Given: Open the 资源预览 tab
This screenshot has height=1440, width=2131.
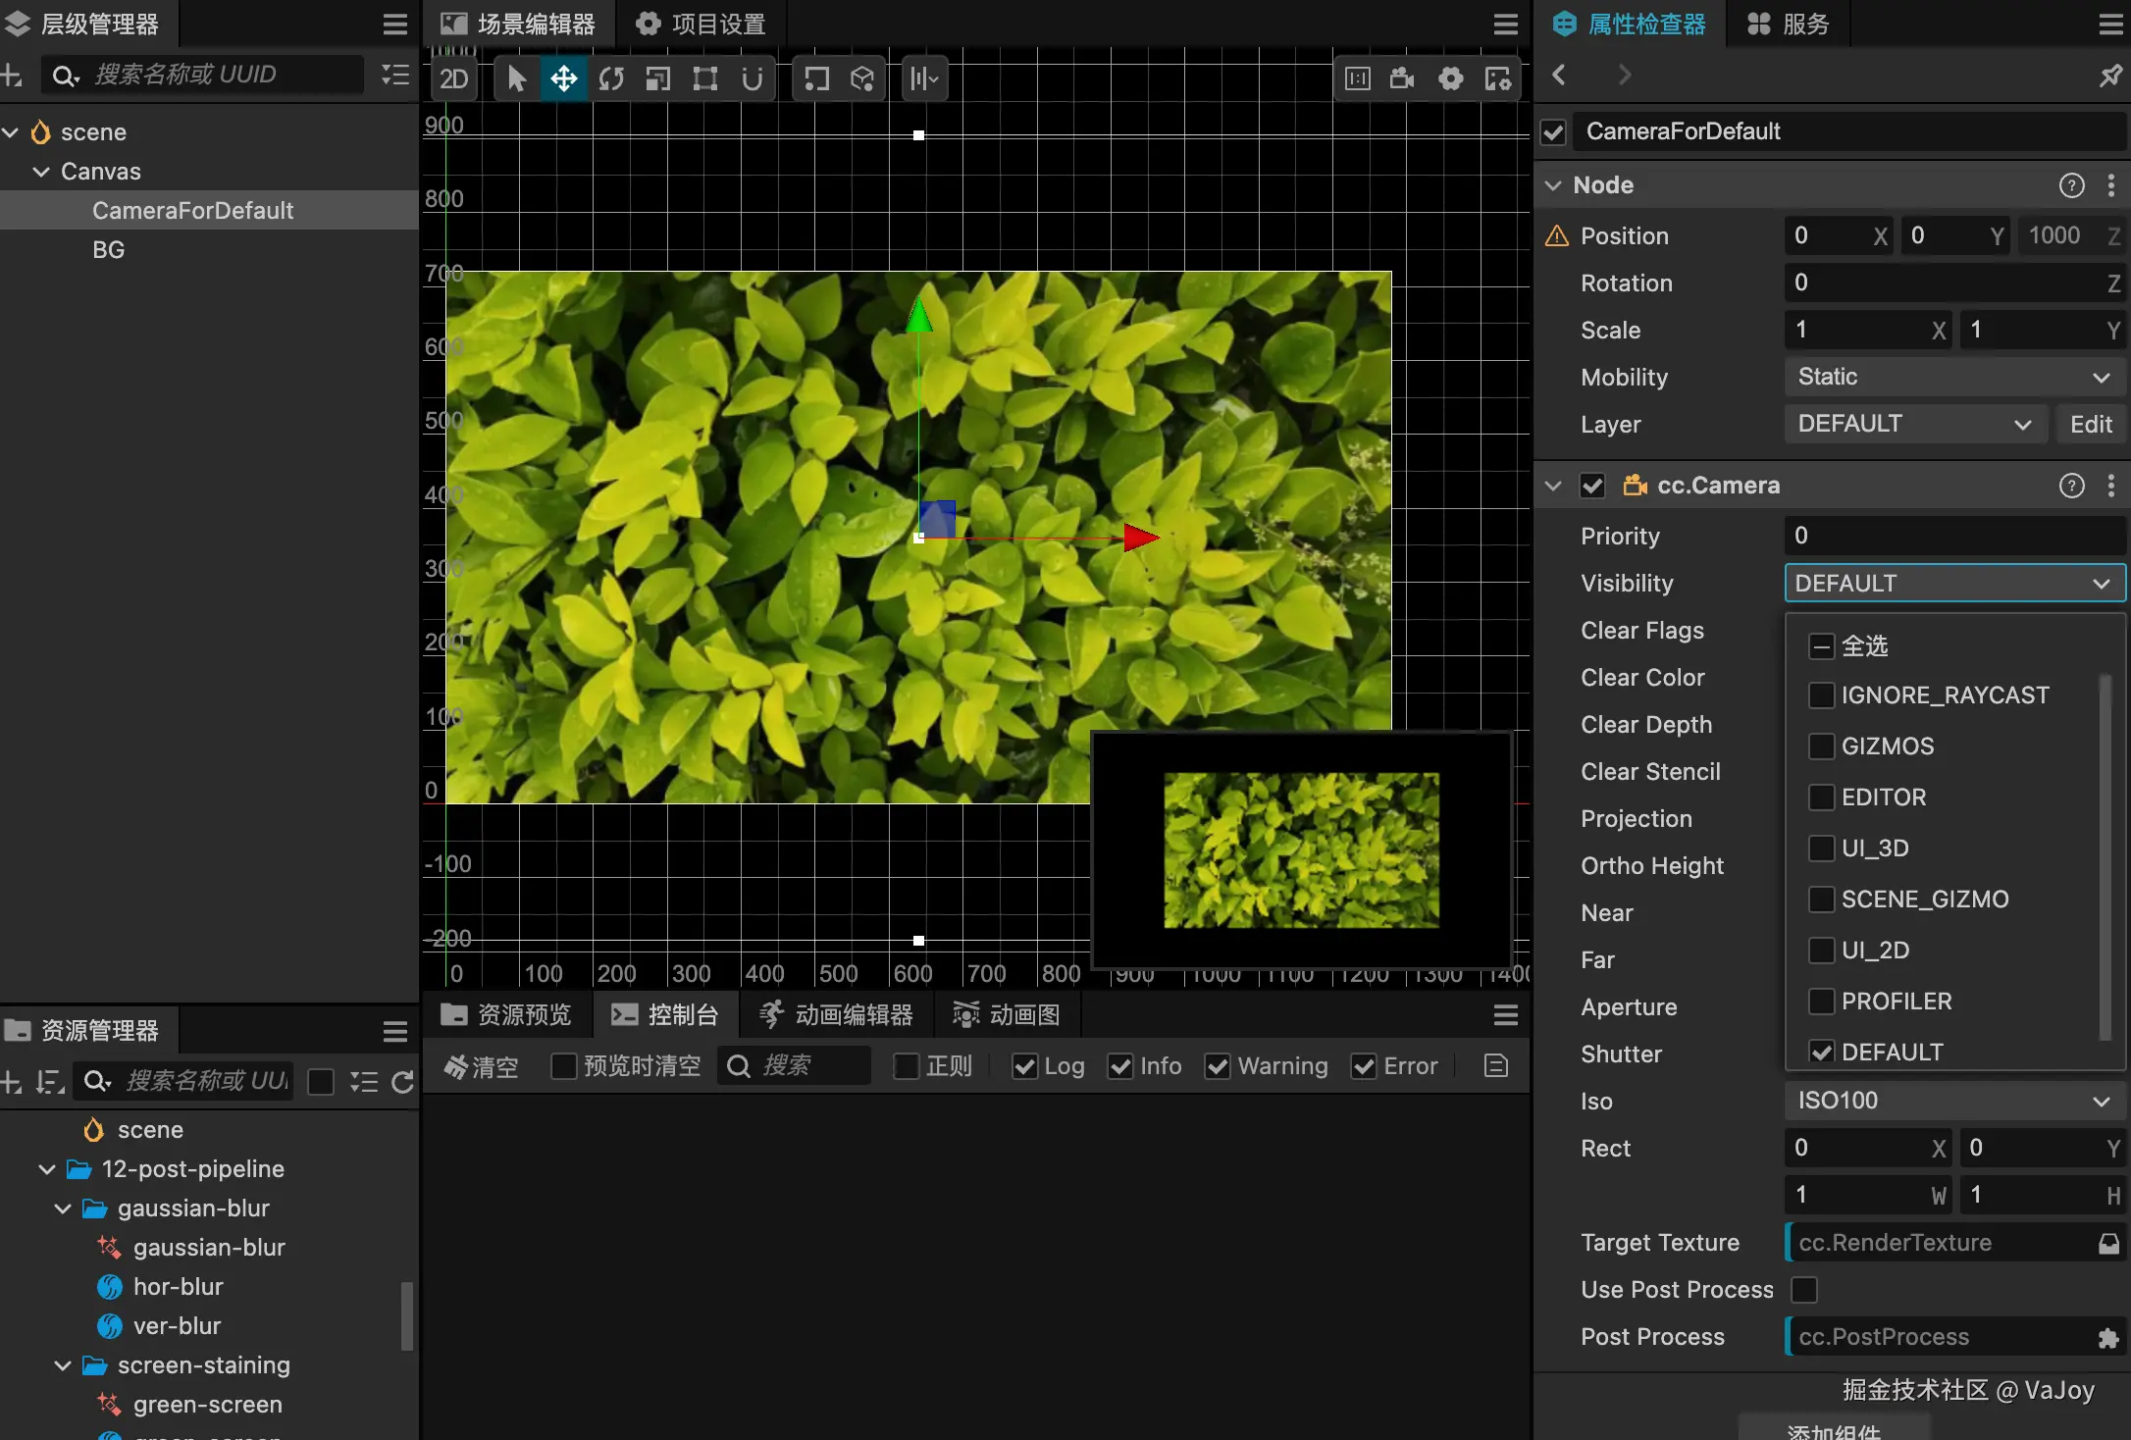Looking at the screenshot, I should 506,1014.
